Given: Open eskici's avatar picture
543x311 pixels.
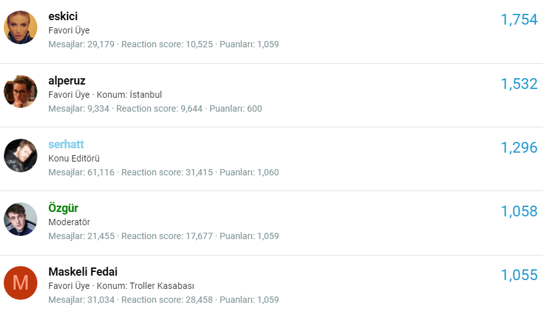Looking at the screenshot, I should pyautogui.click(x=21, y=28).
